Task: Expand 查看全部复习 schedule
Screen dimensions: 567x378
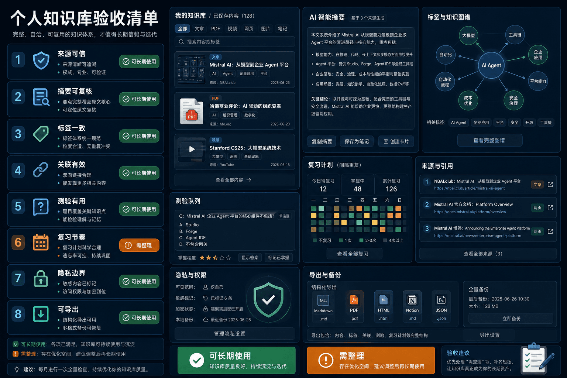Action: [x=354, y=254]
